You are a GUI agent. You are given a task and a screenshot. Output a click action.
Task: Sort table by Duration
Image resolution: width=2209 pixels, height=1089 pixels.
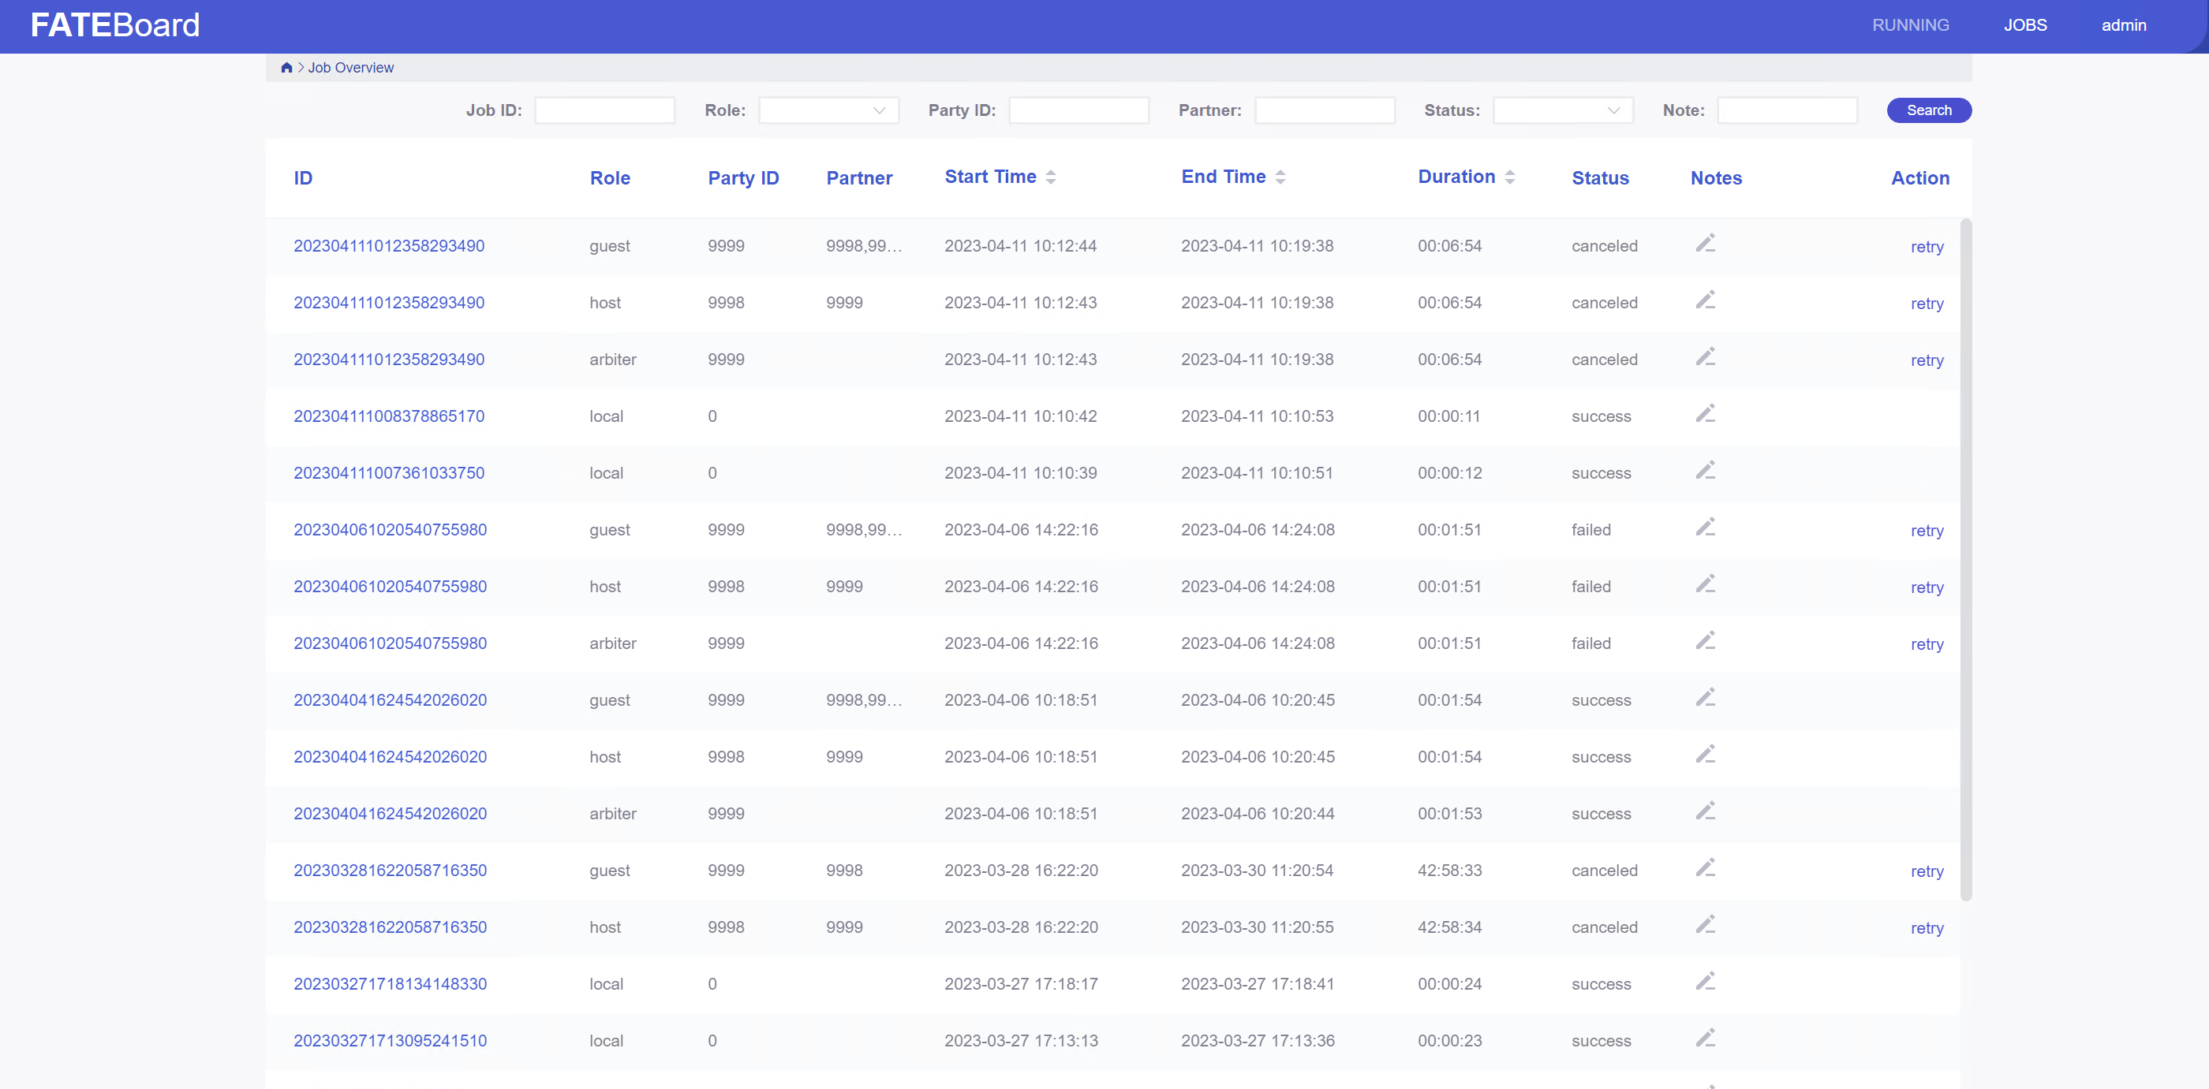click(1510, 177)
